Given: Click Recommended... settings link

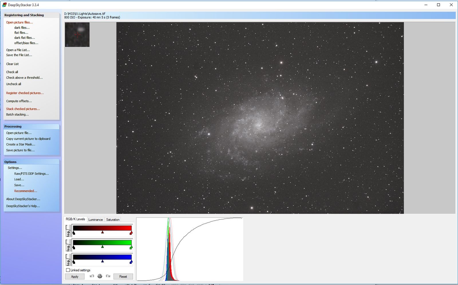Looking at the screenshot, I should (x=25, y=191).
